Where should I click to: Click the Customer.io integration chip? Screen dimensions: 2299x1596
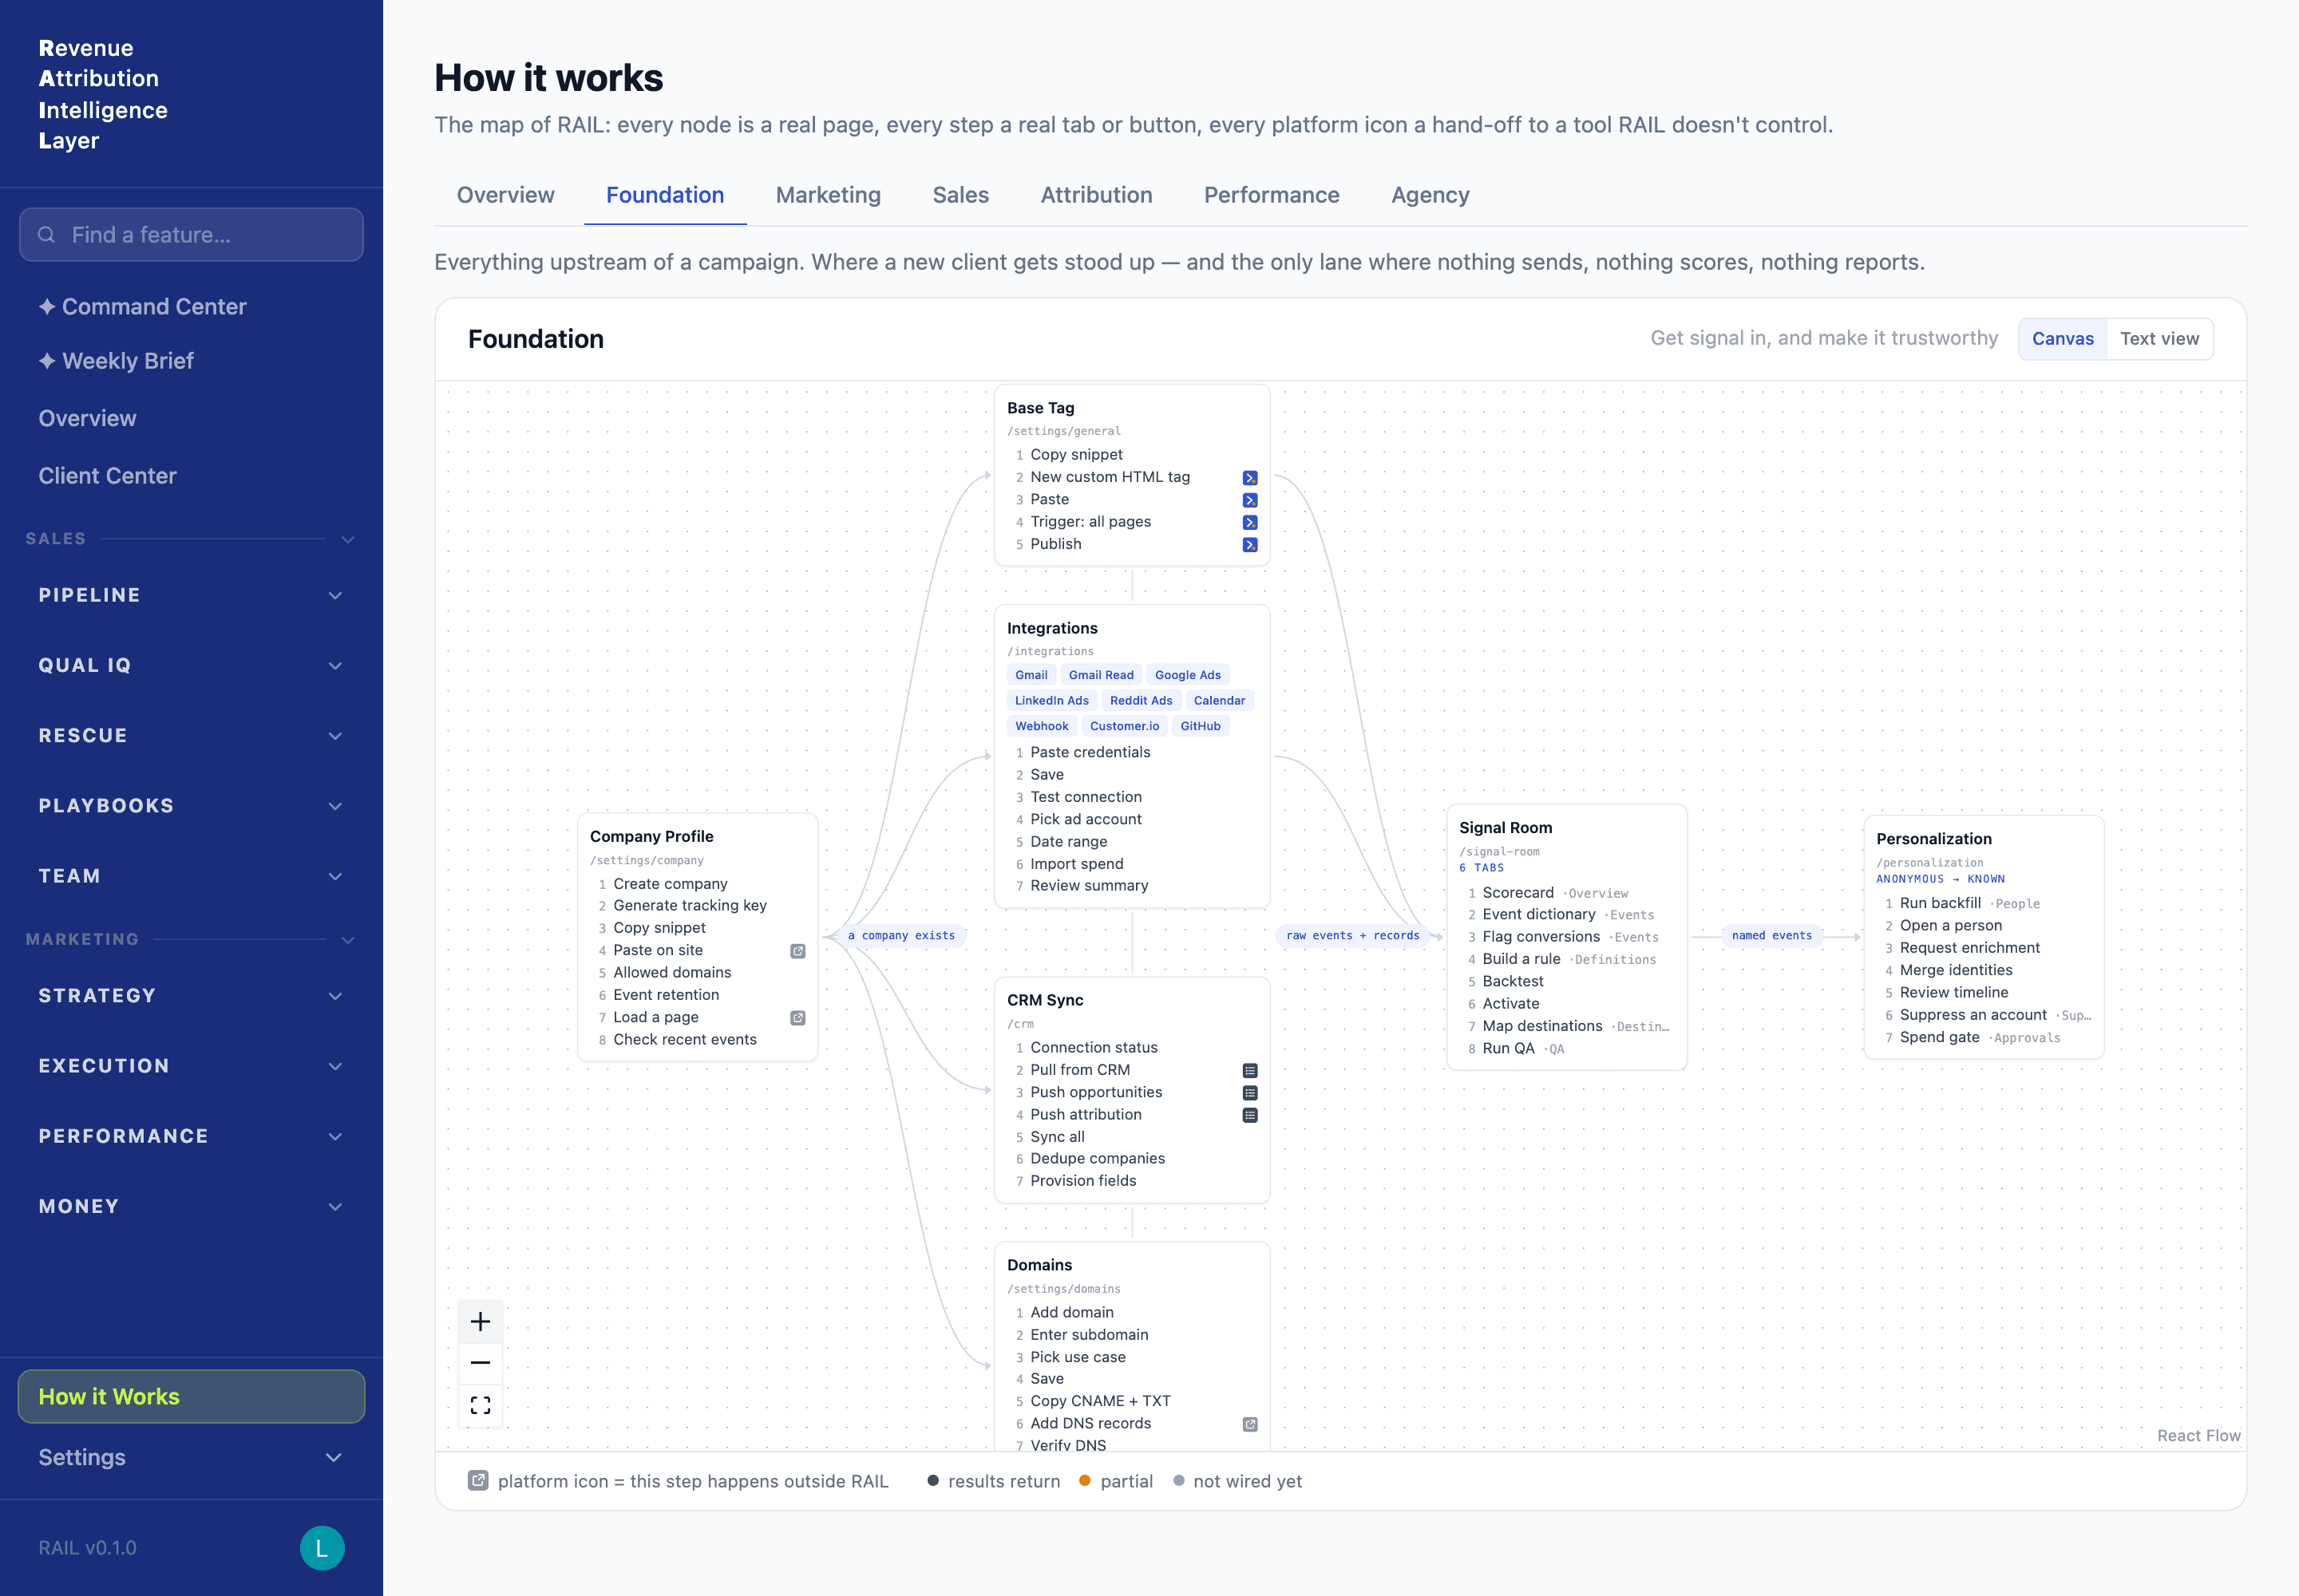pos(1125,726)
